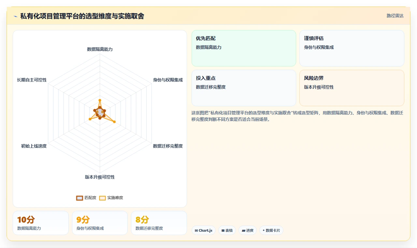Click the title icon before 私有化项目管理平台
The height and width of the screenshot is (248, 417).
(x=15, y=16)
